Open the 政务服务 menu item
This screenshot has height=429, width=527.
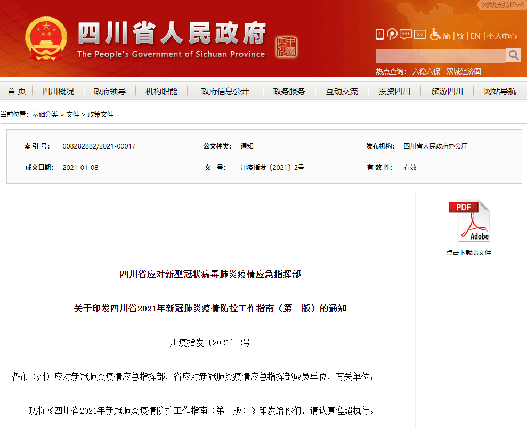point(289,92)
